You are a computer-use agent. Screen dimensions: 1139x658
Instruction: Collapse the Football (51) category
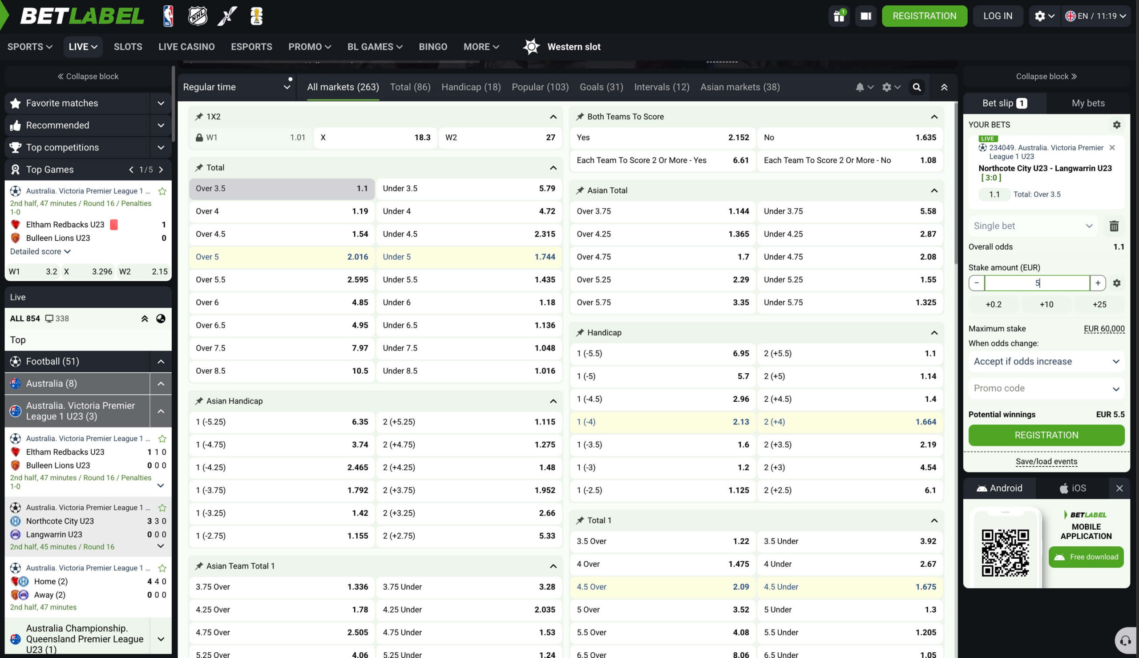pyautogui.click(x=160, y=362)
